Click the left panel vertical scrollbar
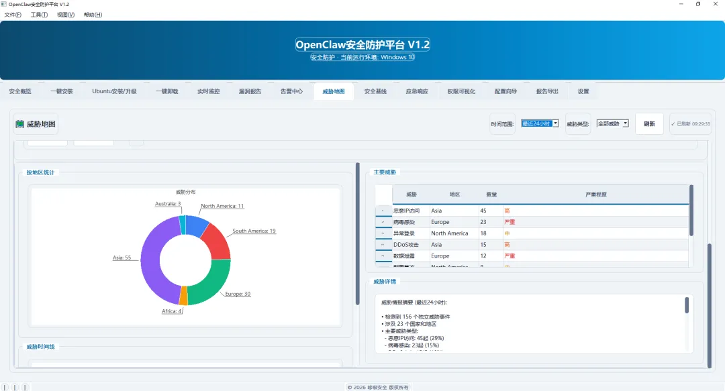 click(x=357, y=234)
